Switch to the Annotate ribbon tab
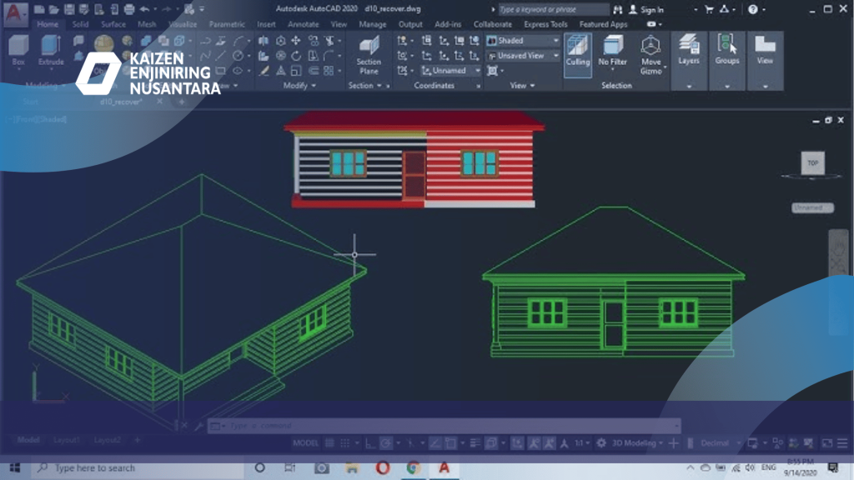This screenshot has width=854, height=480. pyautogui.click(x=303, y=24)
